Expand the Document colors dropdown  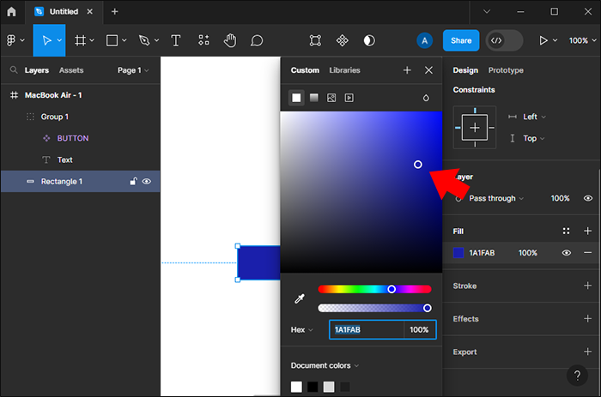coord(325,365)
